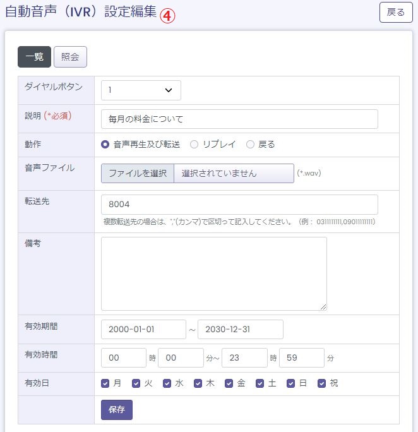
Task: Click the end date field 2030-12-31
Action: coord(240,330)
